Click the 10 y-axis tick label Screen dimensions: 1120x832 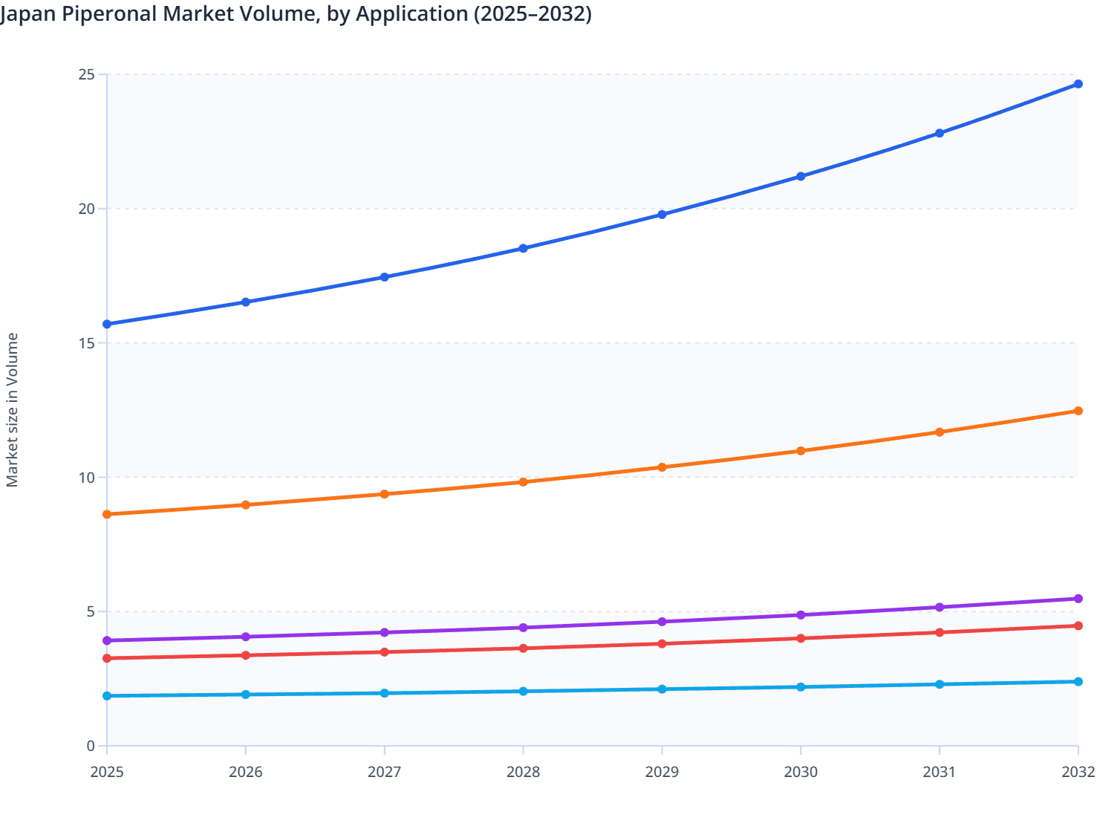tap(87, 477)
